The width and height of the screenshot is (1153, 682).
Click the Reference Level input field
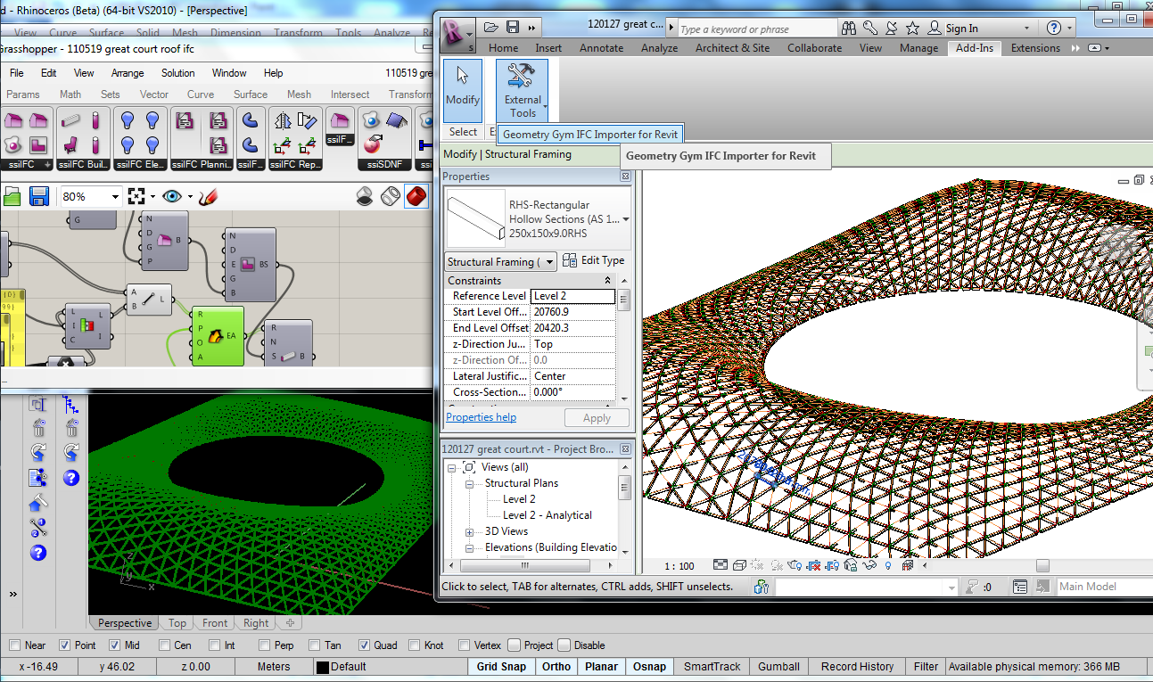coord(572,296)
